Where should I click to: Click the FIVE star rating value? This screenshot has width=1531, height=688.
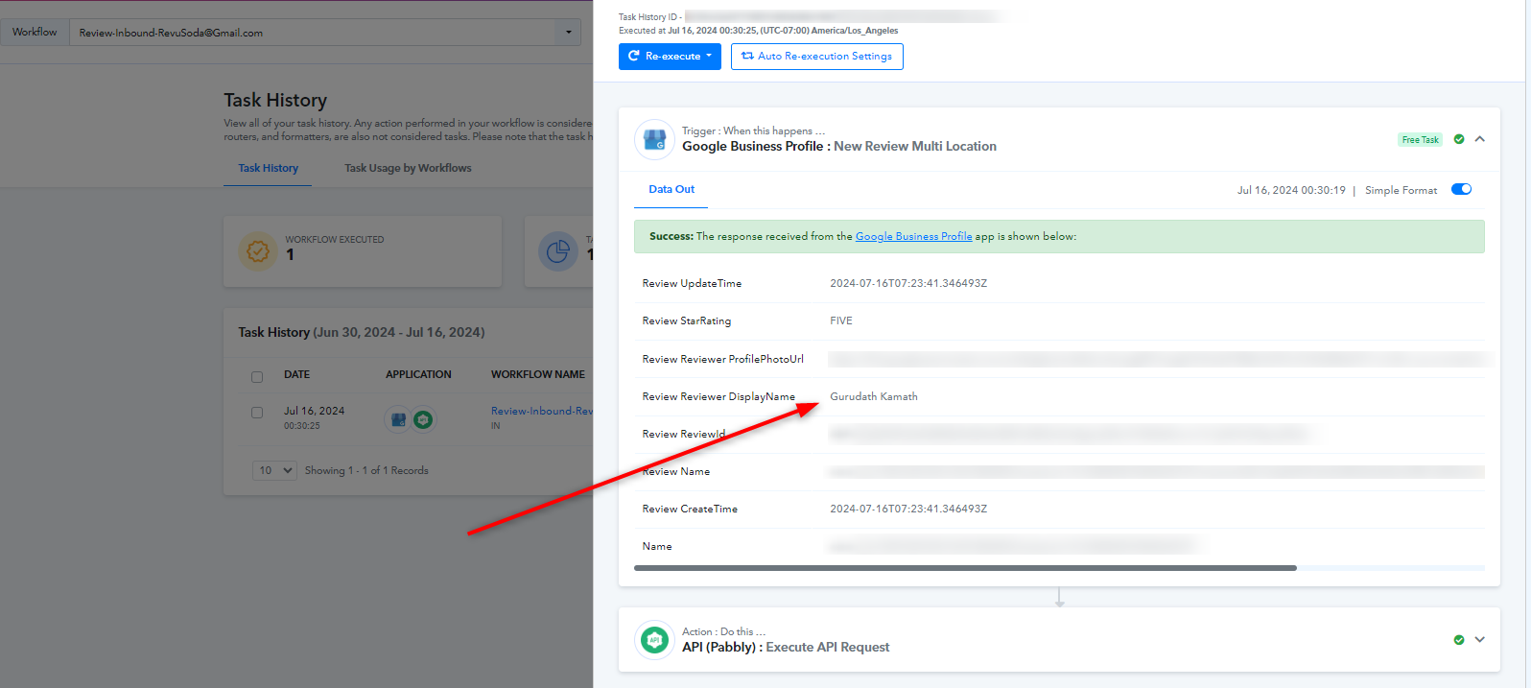pyautogui.click(x=841, y=320)
